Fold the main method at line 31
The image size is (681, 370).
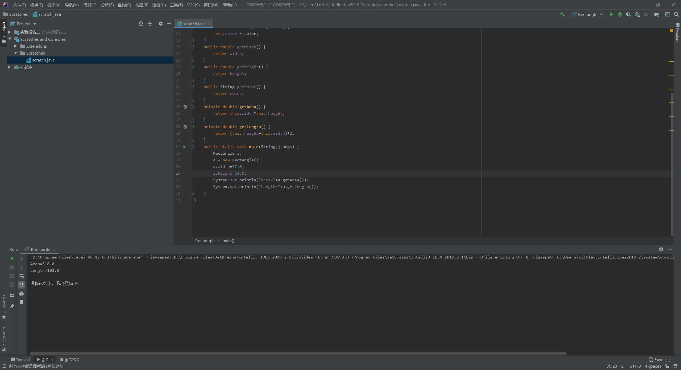pos(192,147)
